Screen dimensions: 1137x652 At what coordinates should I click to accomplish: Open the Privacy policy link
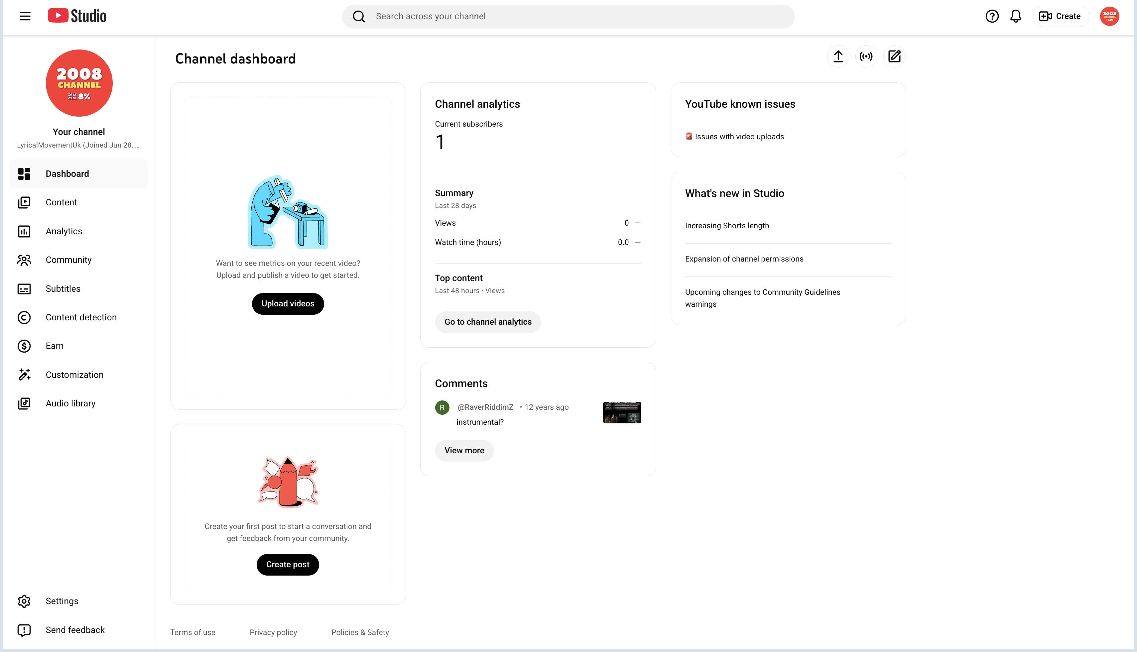pos(273,632)
